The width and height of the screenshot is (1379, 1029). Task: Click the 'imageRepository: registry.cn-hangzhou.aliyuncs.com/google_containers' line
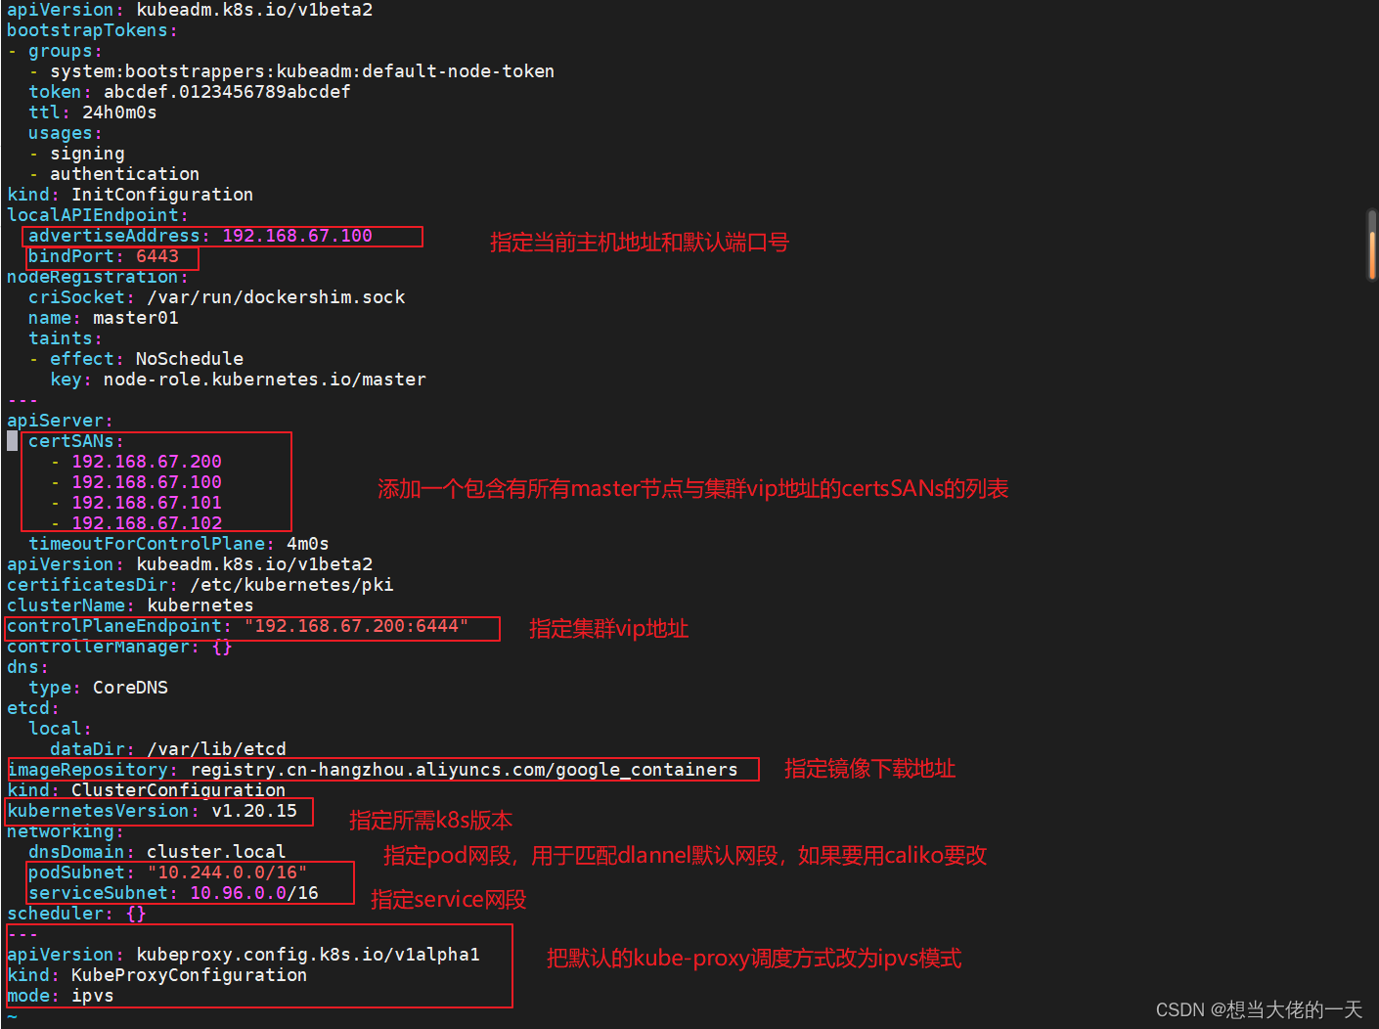coord(373,770)
